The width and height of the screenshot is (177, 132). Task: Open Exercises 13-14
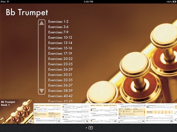tap(60, 43)
